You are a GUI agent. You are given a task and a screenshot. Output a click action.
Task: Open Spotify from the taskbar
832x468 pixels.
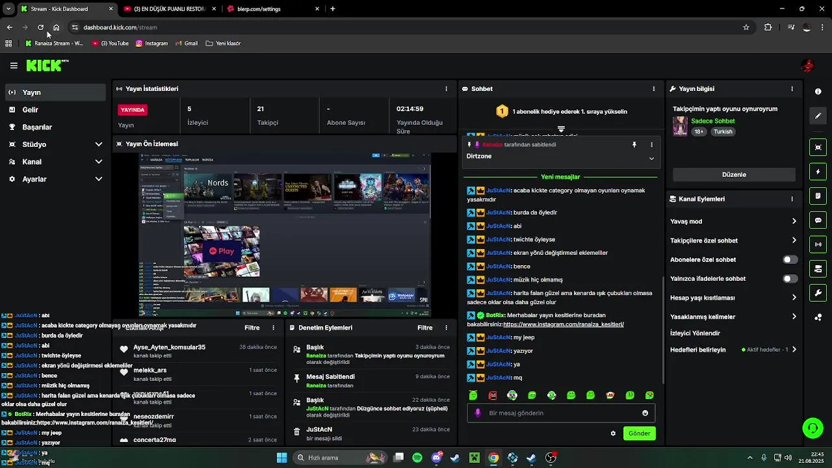tap(417, 458)
